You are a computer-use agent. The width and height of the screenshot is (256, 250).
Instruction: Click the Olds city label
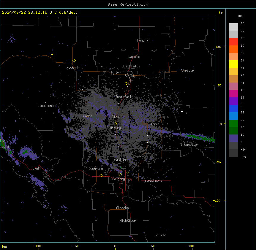(x=115, y=117)
